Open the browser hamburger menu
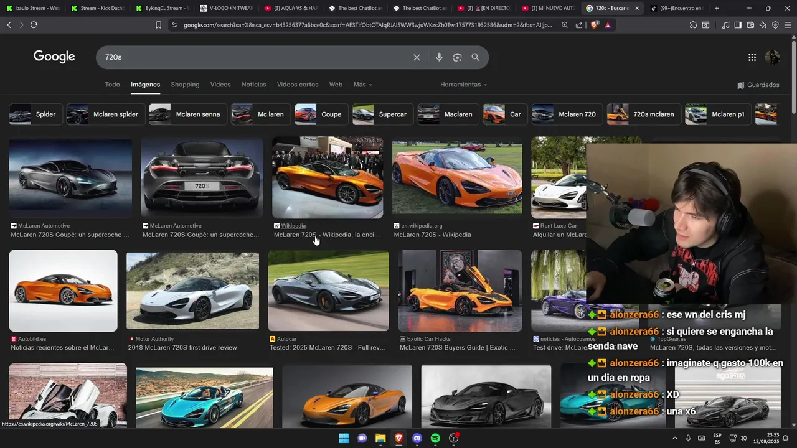The image size is (797, 448). pos(788,25)
